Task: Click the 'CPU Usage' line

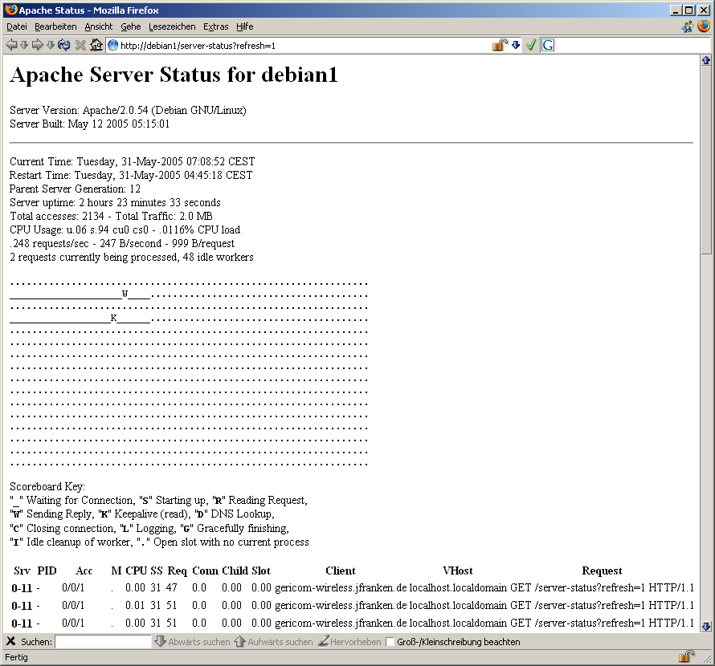Action: 125,230
